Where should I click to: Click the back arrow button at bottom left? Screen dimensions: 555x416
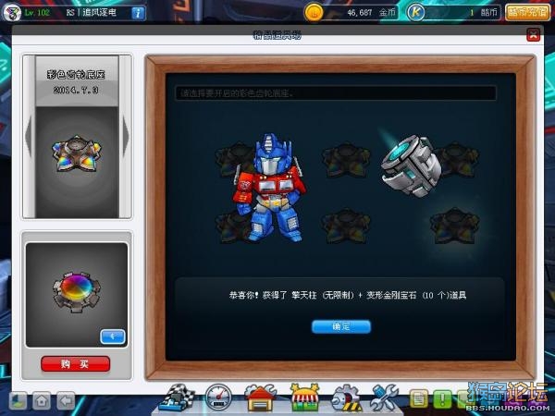[x=66, y=401]
